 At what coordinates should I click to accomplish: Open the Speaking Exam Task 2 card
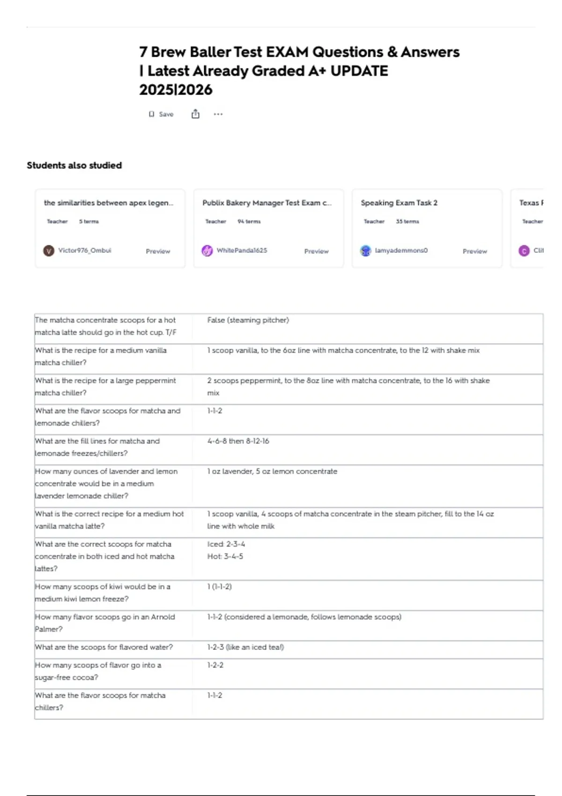click(x=427, y=228)
